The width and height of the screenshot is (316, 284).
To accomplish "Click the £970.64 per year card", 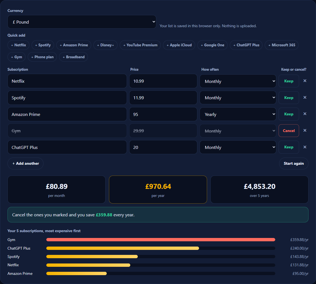I will (x=158, y=190).
